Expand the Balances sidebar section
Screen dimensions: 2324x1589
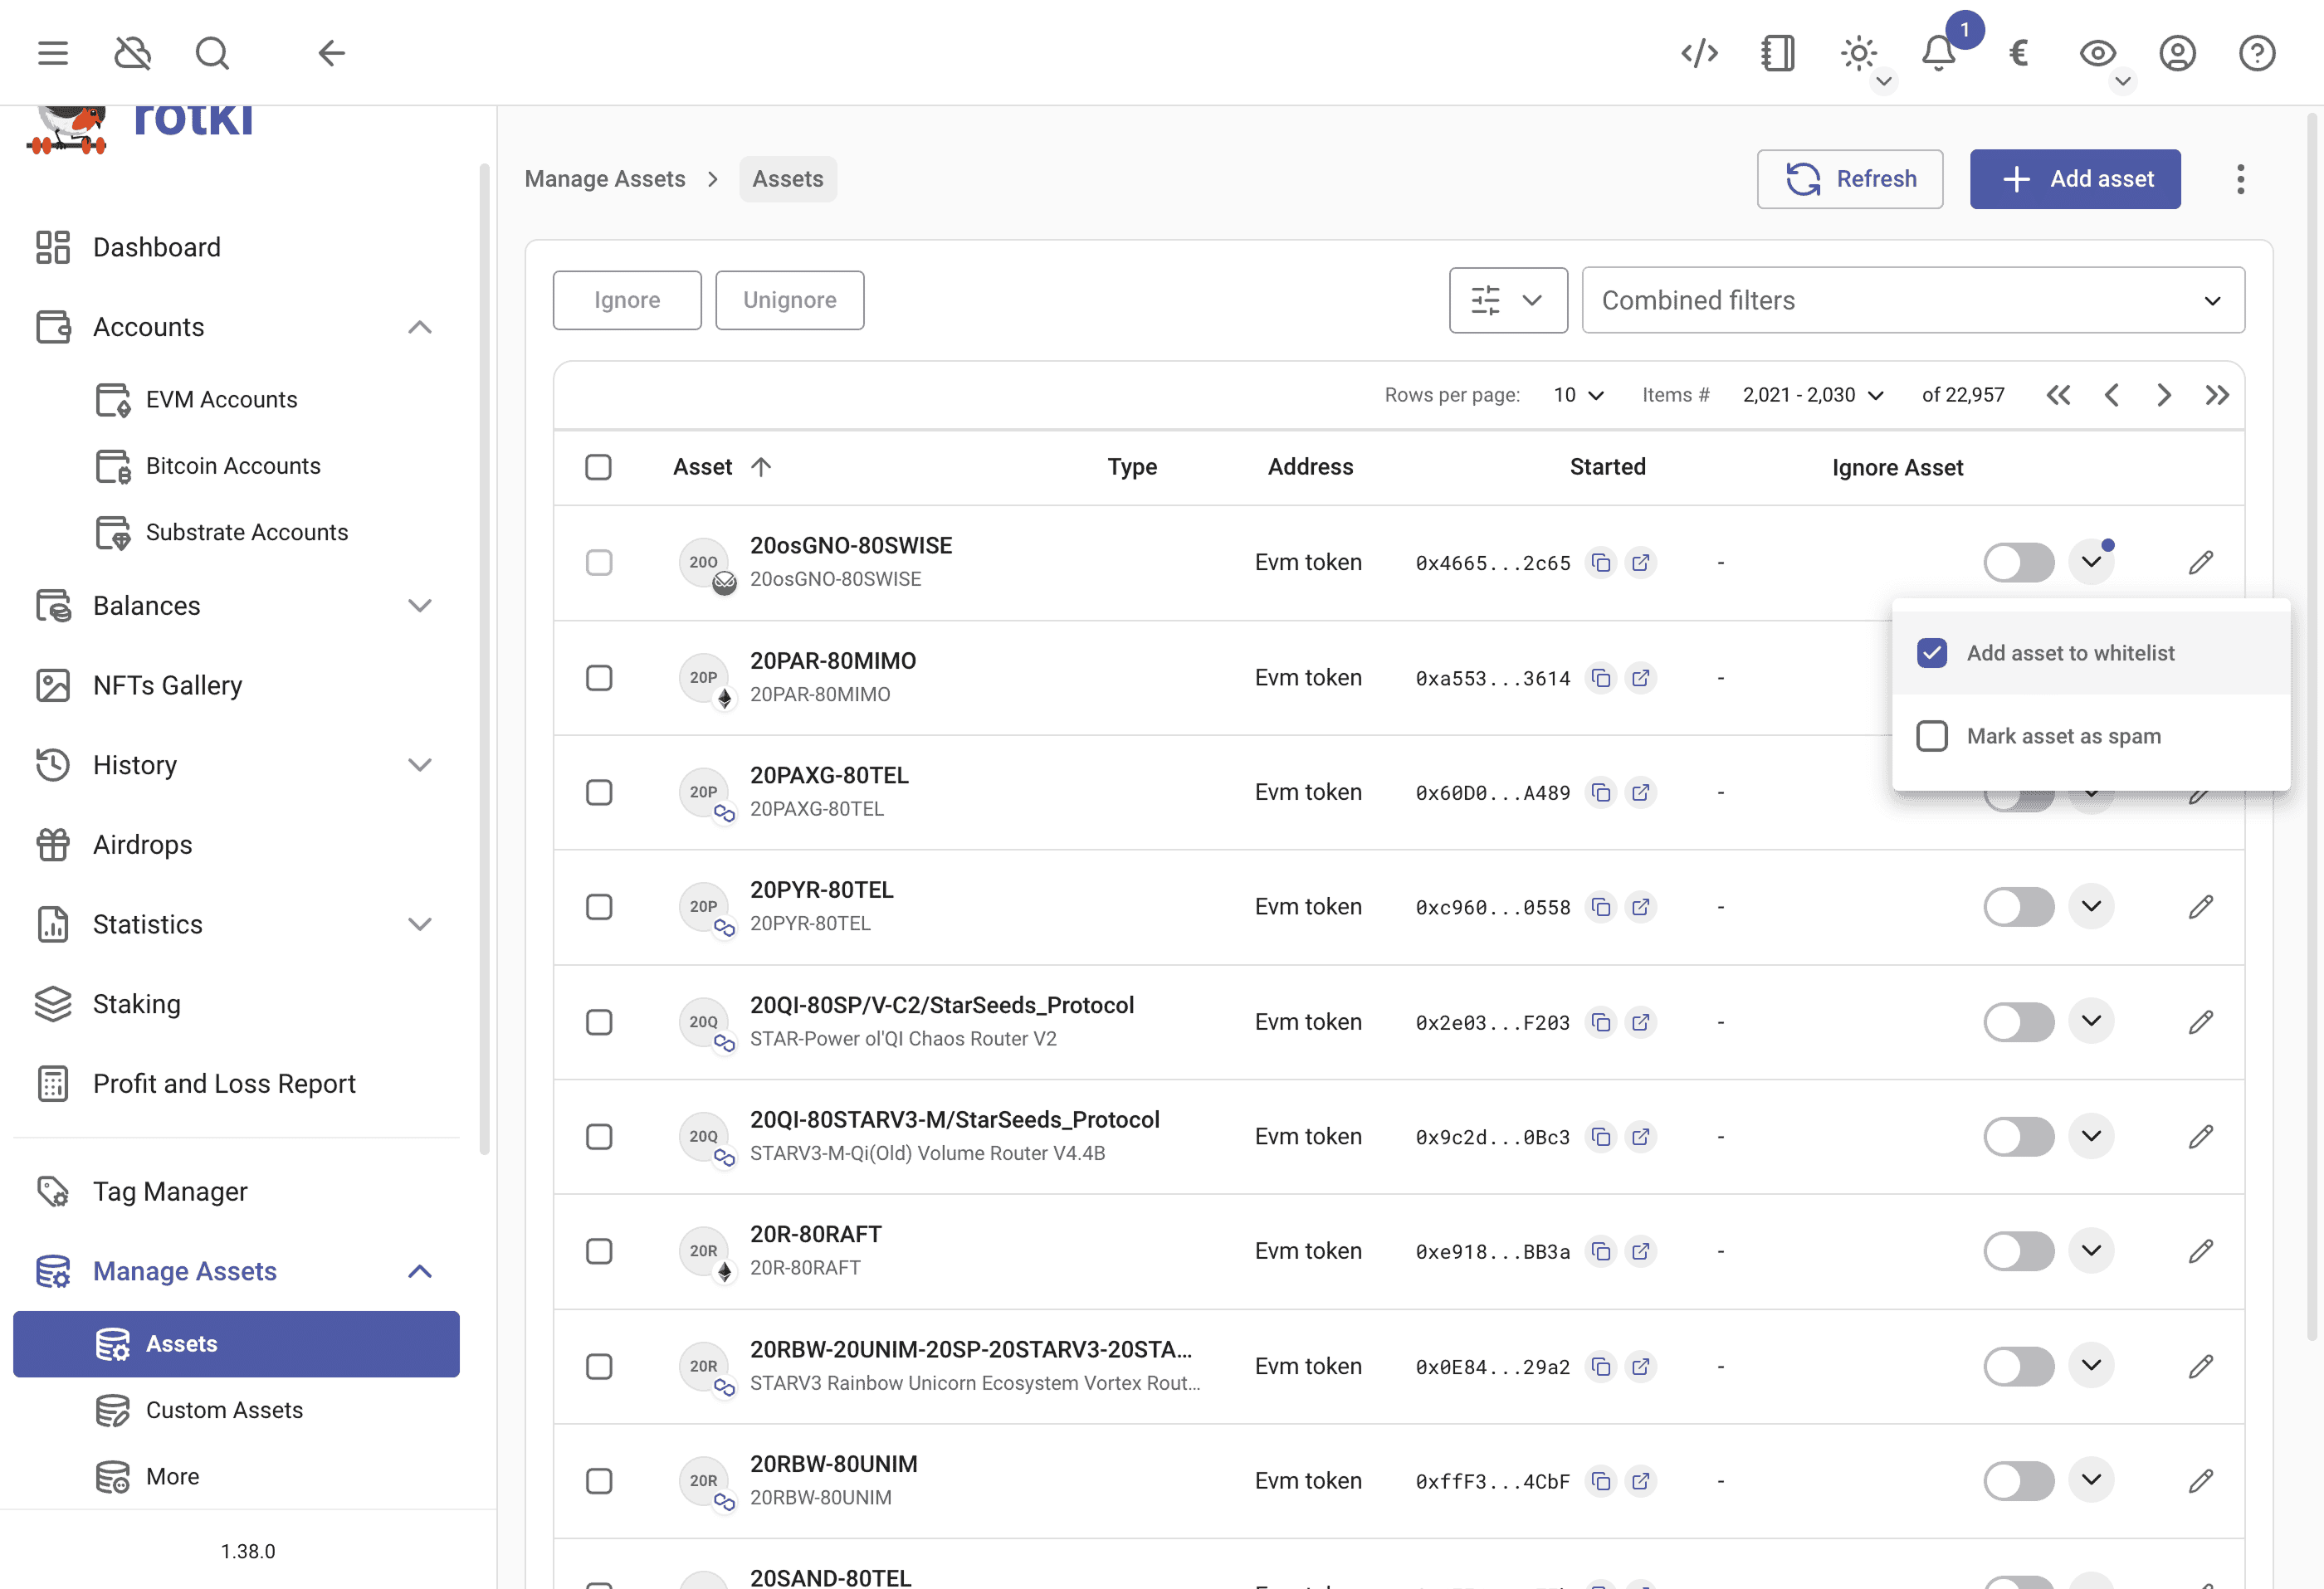click(420, 606)
